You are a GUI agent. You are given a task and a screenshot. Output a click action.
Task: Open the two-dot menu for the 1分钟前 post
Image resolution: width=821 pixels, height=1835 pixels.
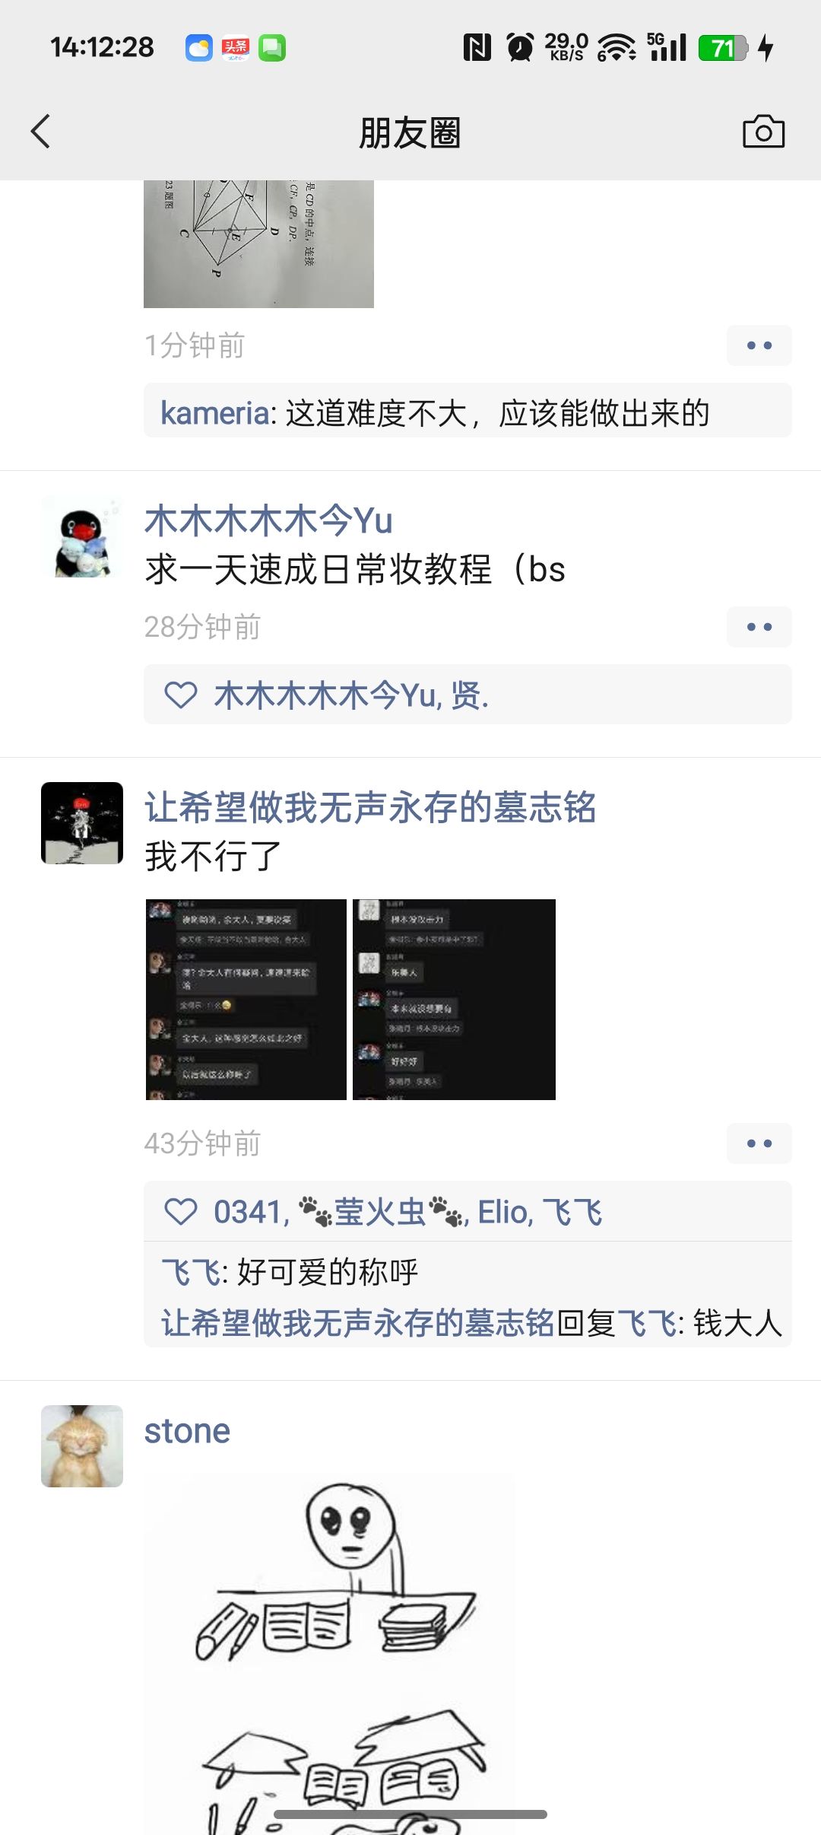[x=759, y=345]
